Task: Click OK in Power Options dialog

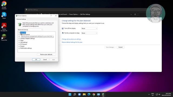Action: pyautogui.click(x=36, y=60)
